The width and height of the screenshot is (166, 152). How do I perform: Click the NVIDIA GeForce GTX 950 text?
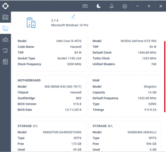point(139,41)
